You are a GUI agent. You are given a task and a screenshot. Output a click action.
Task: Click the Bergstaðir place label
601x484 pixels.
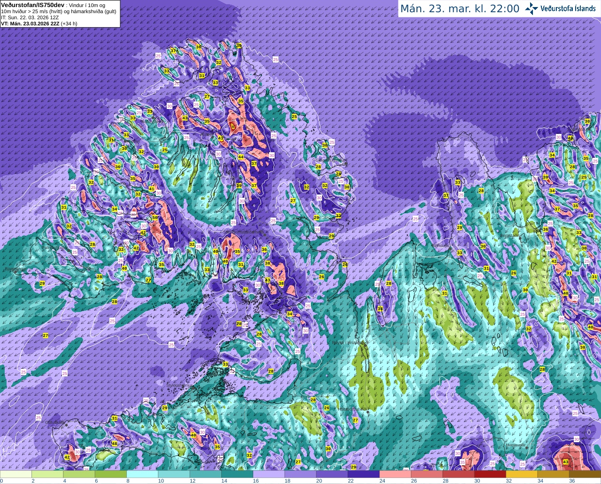[x=509, y=235]
